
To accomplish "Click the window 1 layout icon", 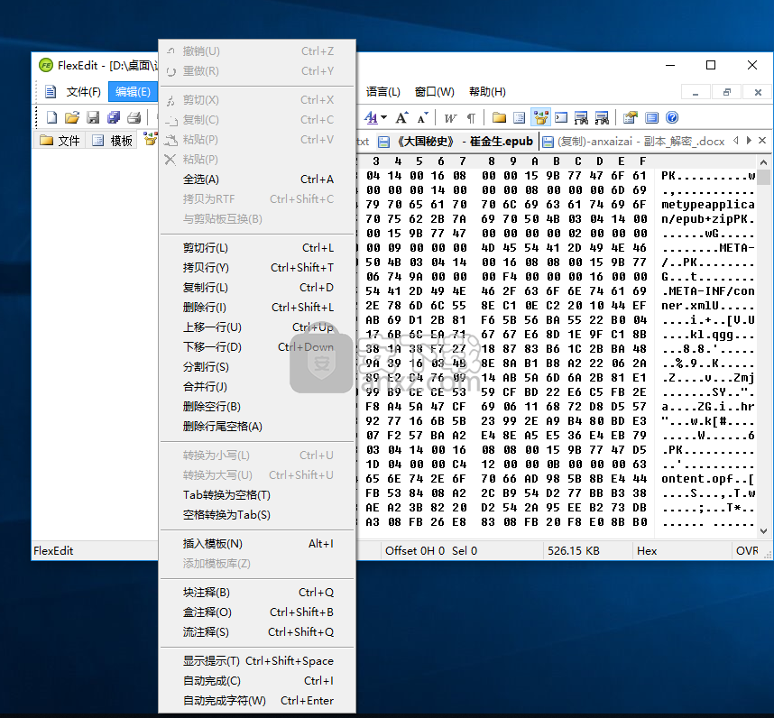I will [x=582, y=117].
